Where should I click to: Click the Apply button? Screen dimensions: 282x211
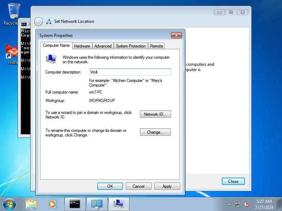coord(167,186)
